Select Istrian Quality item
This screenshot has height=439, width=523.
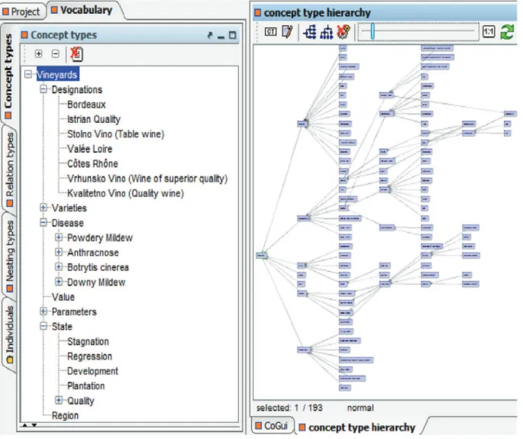pos(94,119)
